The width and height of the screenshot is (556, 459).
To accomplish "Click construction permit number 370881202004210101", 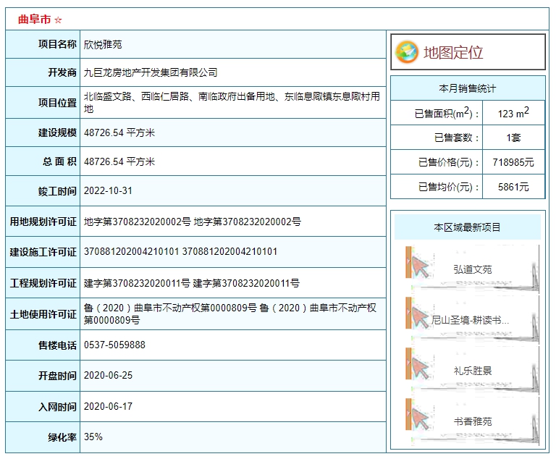I will point(131,251).
